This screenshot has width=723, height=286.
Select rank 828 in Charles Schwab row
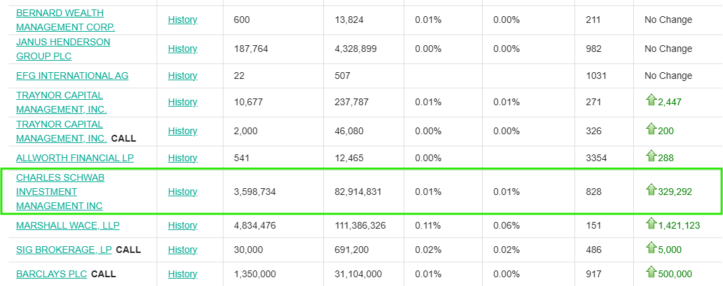(593, 192)
